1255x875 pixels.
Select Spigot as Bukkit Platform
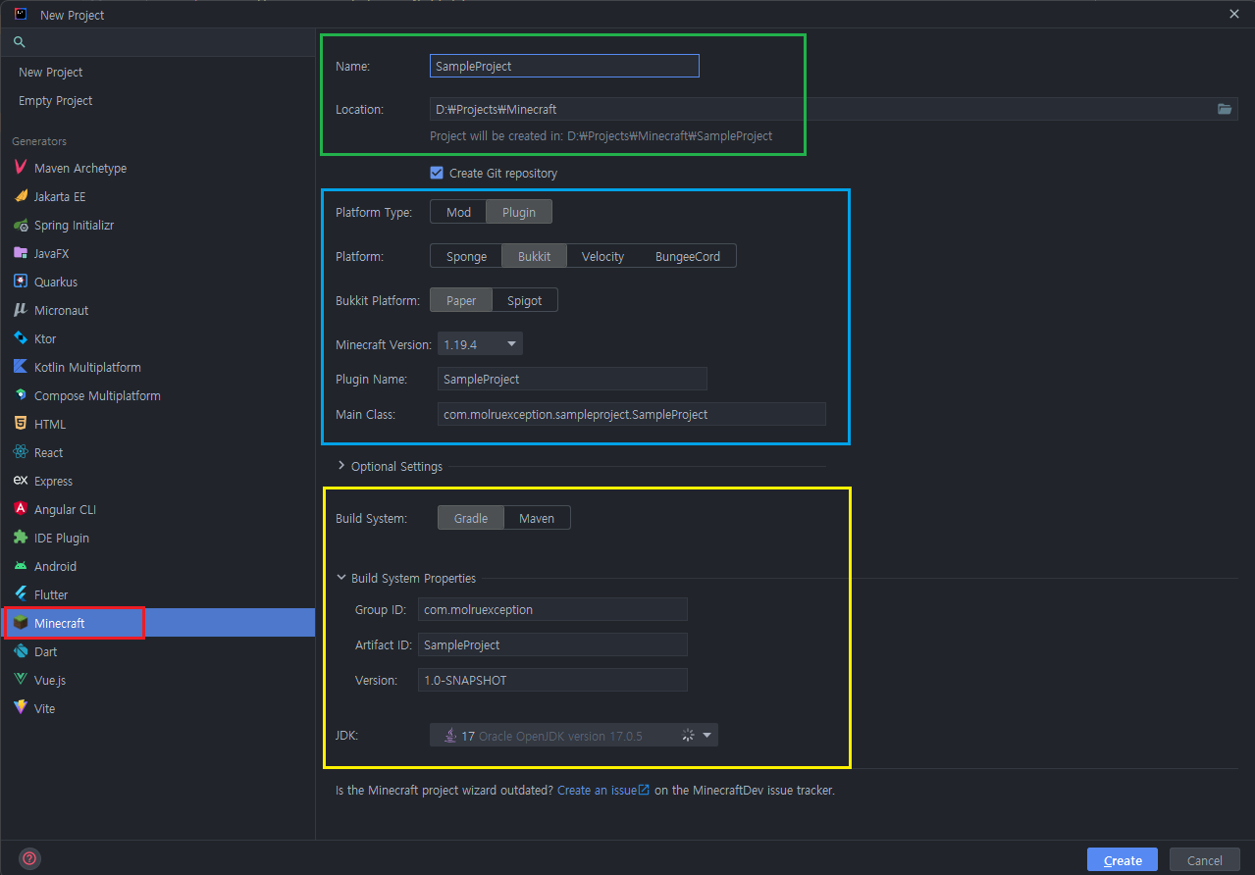525,300
